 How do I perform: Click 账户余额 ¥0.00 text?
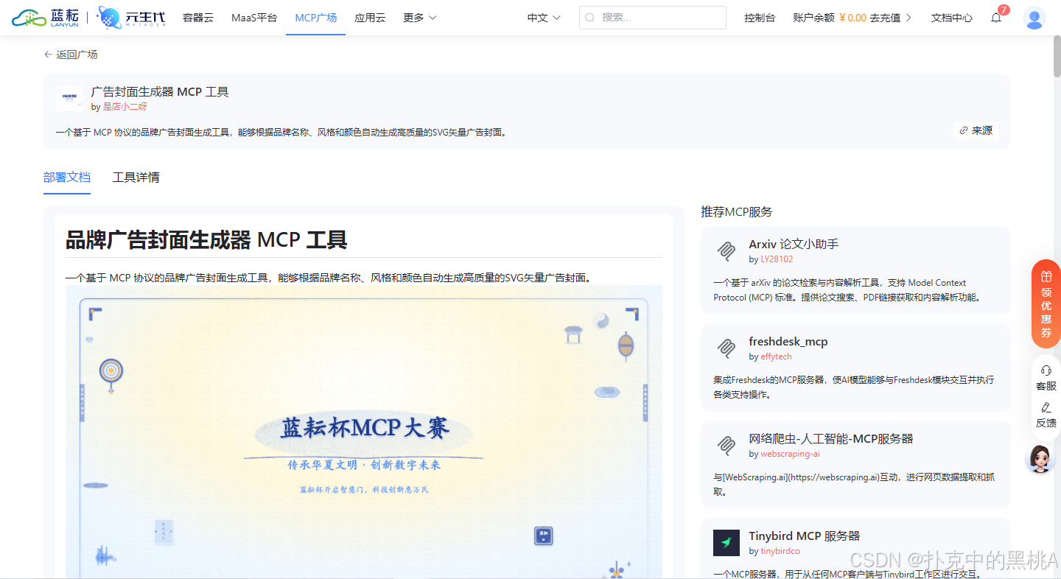830,18
